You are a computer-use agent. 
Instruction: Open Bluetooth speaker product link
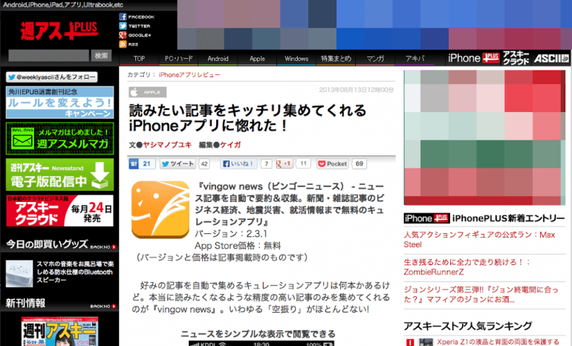point(75,272)
